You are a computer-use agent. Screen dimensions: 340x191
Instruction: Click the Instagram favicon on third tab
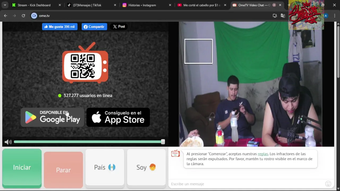[124, 5]
